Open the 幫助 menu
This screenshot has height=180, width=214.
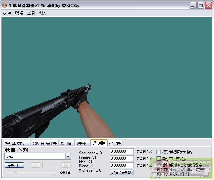[43, 13]
